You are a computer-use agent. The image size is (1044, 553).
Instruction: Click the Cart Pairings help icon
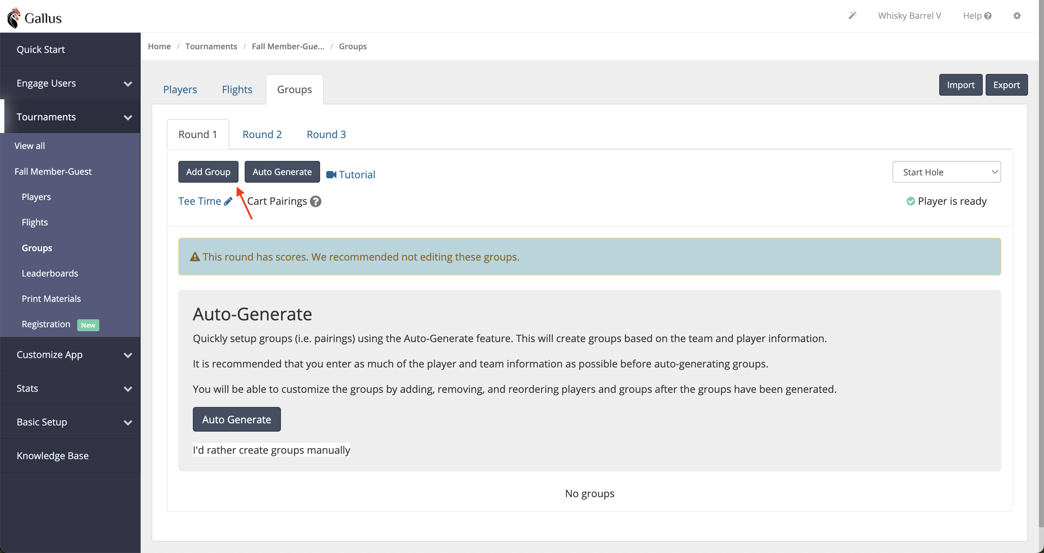click(315, 201)
